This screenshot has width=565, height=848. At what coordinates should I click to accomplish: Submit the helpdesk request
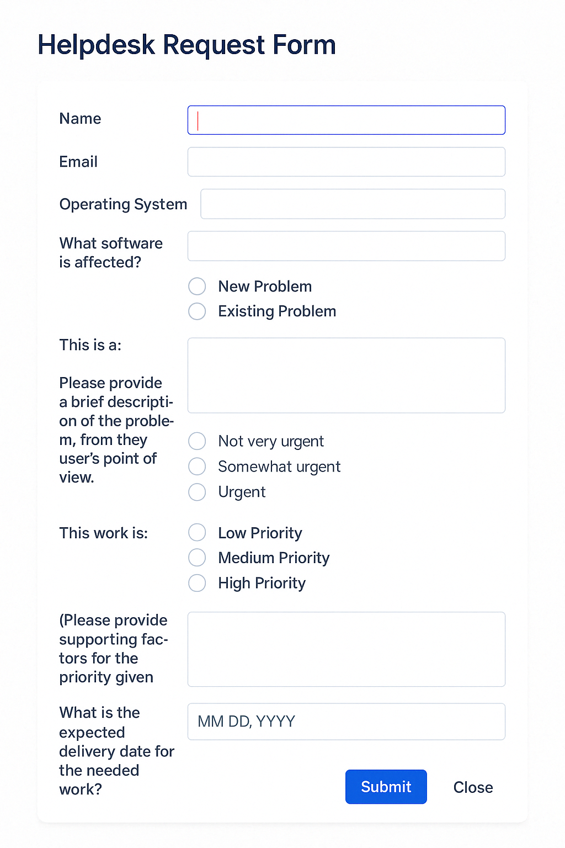coord(386,787)
